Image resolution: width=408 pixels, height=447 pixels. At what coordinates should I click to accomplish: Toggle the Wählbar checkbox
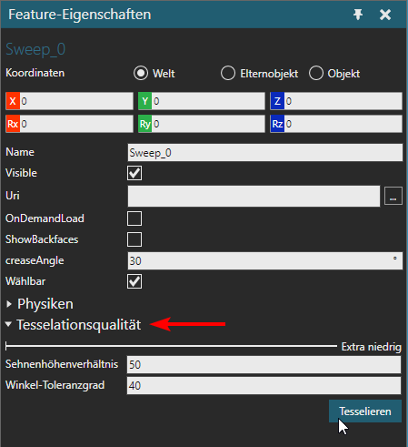(134, 281)
